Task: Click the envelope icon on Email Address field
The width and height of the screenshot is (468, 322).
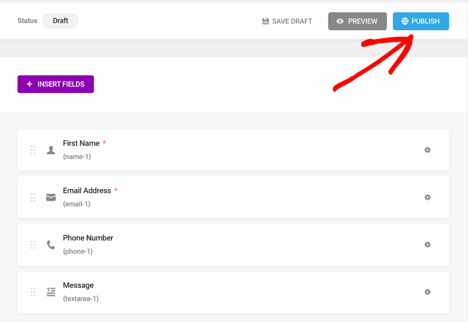Action: [x=51, y=197]
